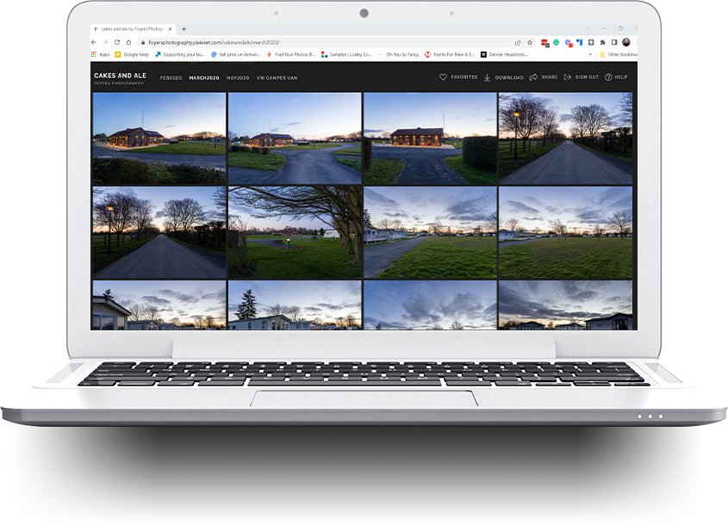Reload the page with refresh icon
The height and width of the screenshot is (524, 728).
click(x=117, y=42)
